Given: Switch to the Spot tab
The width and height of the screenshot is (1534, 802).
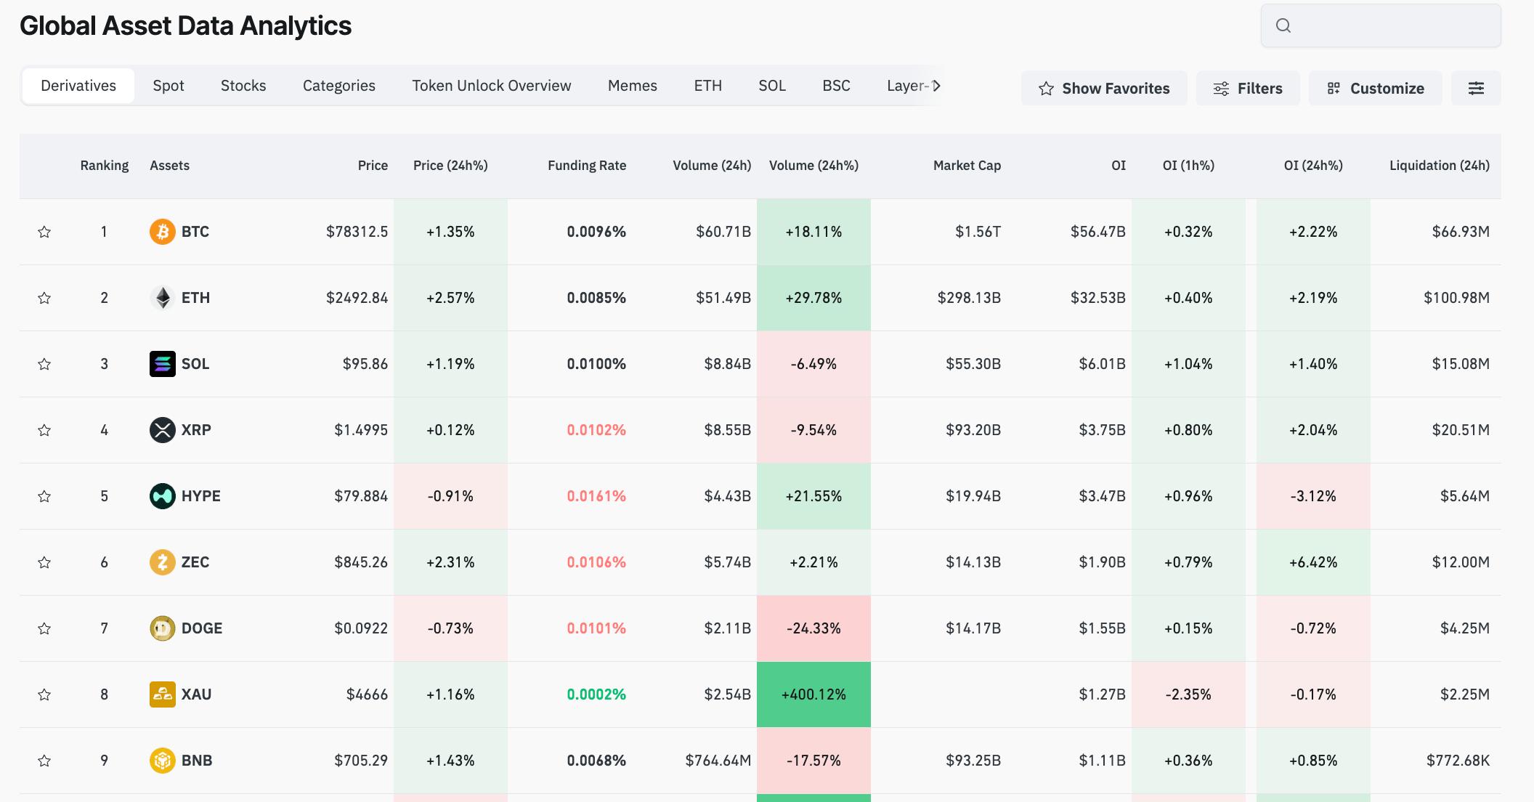Looking at the screenshot, I should tap(169, 86).
